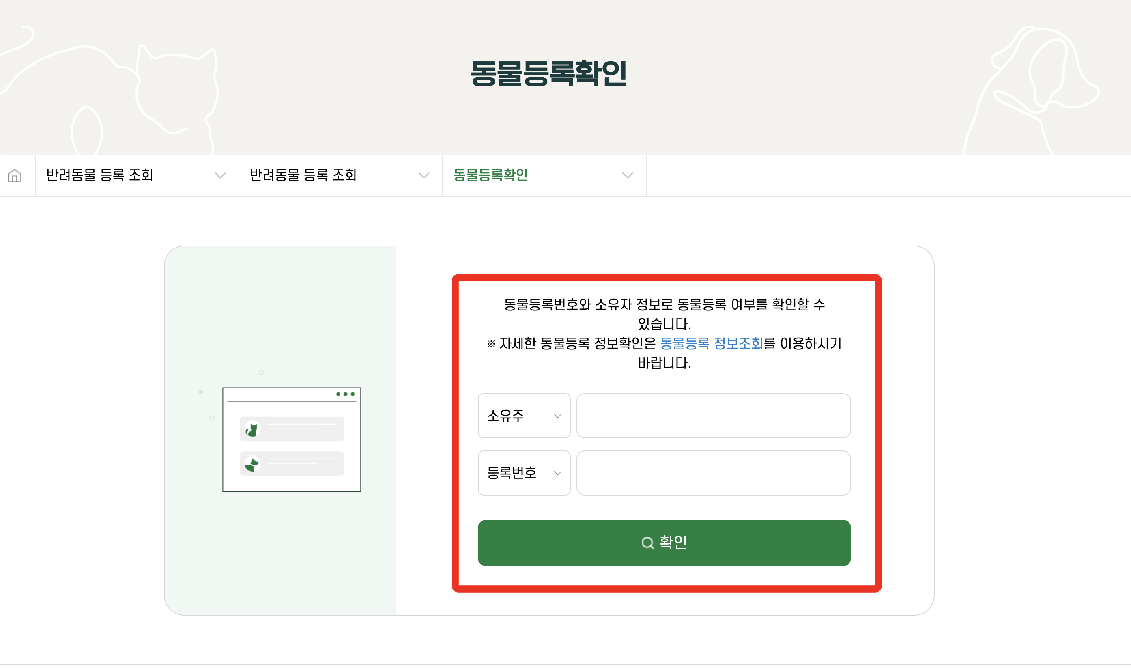Click the registration number input field
Screen dimensions: 1131x668
[x=714, y=473]
